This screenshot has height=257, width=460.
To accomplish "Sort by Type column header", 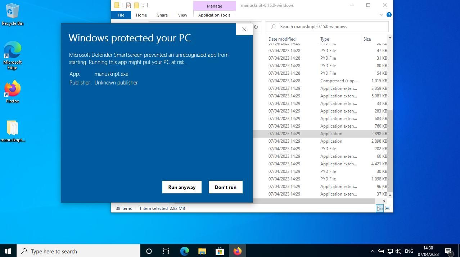I will (340, 39).
